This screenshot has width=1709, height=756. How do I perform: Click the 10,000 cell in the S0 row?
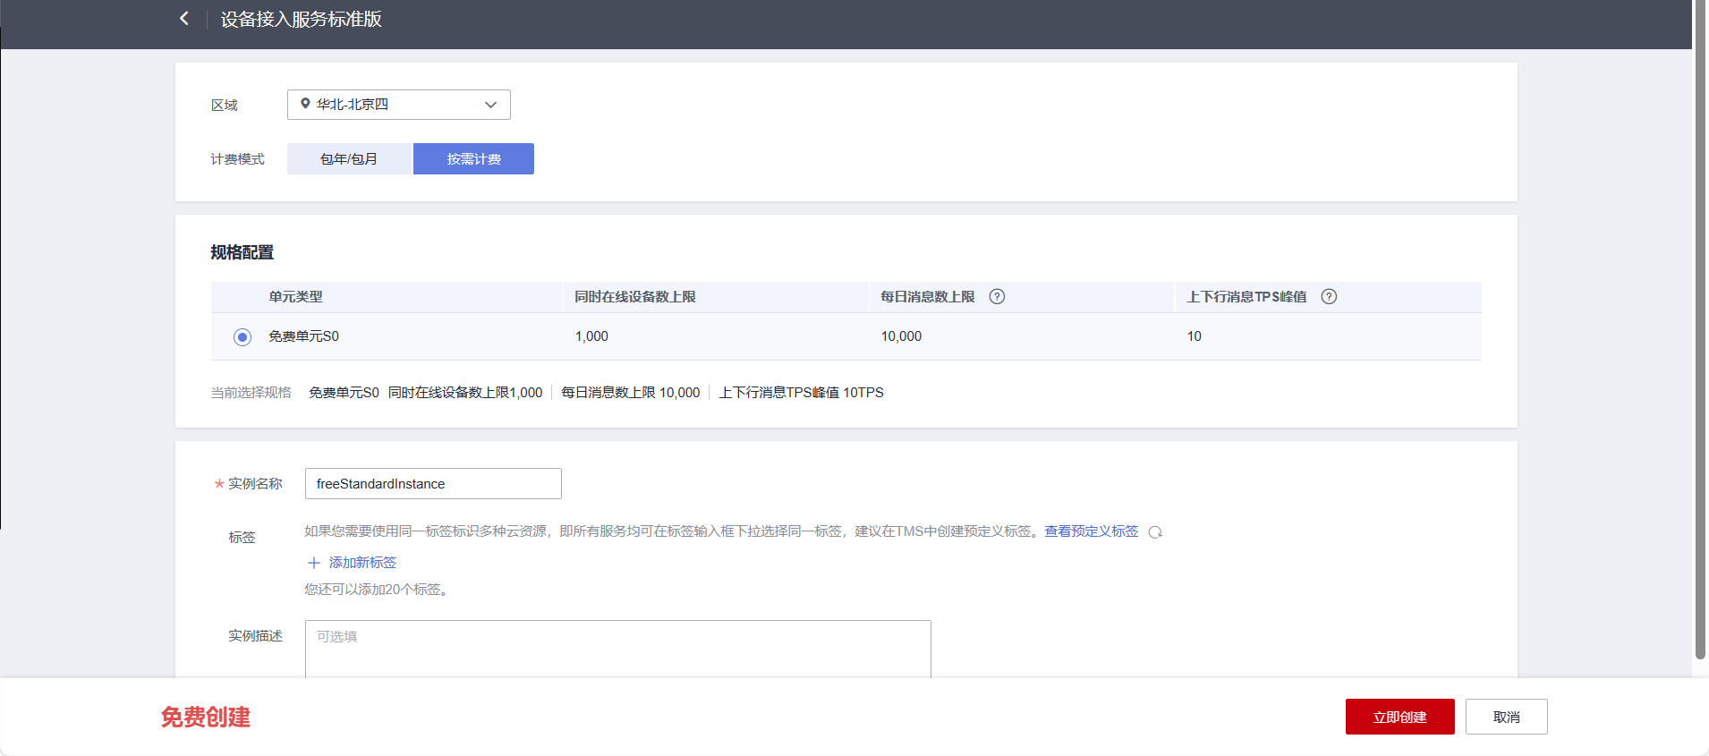point(901,336)
